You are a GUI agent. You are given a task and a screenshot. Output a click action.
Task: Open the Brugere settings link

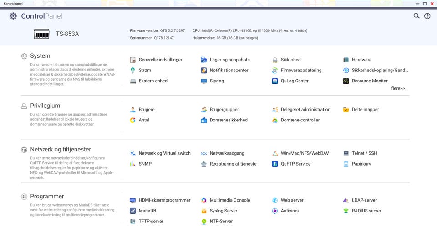[x=147, y=110]
